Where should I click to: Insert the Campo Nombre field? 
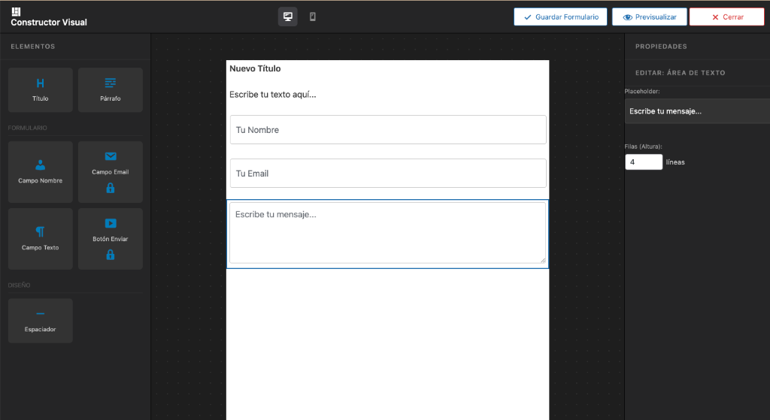[x=41, y=172]
